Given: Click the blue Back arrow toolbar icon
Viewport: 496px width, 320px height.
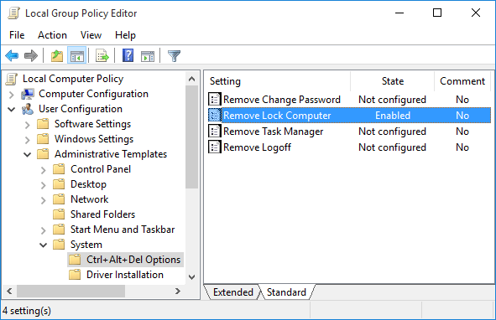Looking at the screenshot, I should [12, 56].
